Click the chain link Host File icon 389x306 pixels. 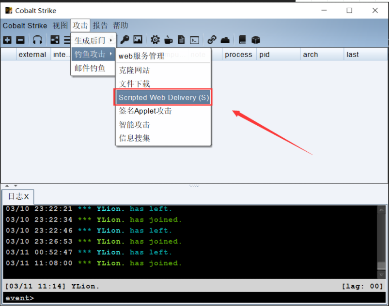pos(212,40)
